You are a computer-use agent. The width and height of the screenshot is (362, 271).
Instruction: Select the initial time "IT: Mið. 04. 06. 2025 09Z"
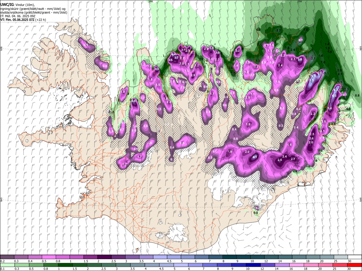pos(18,16)
